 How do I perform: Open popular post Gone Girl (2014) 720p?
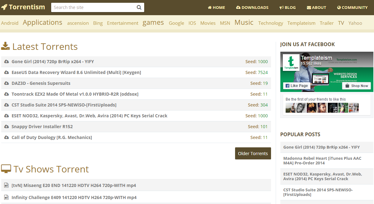click(322, 147)
